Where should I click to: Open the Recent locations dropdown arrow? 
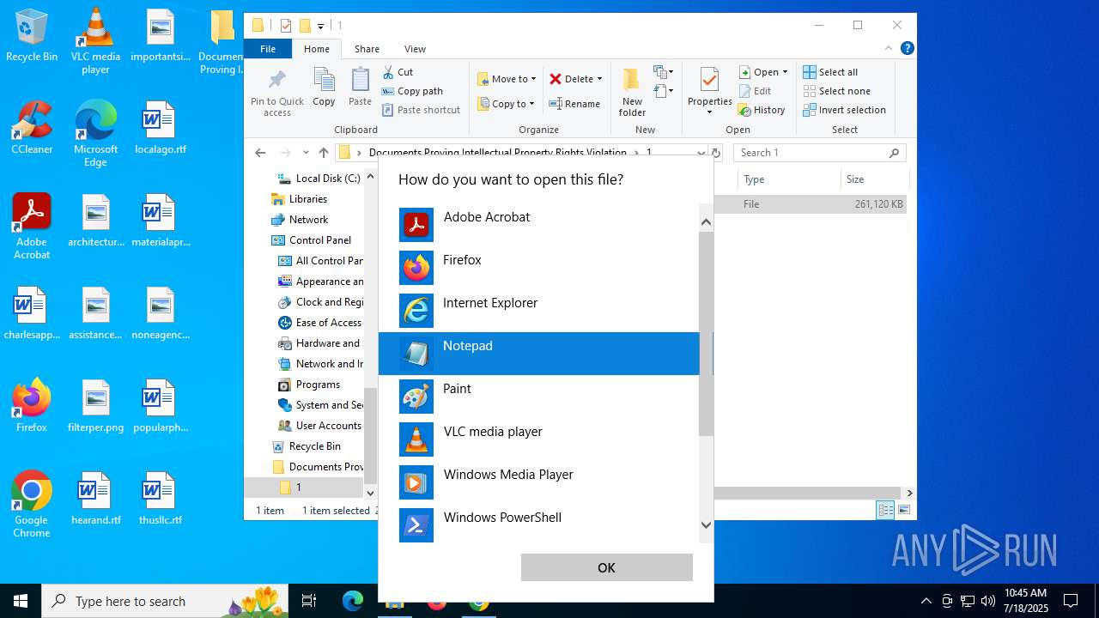306,153
